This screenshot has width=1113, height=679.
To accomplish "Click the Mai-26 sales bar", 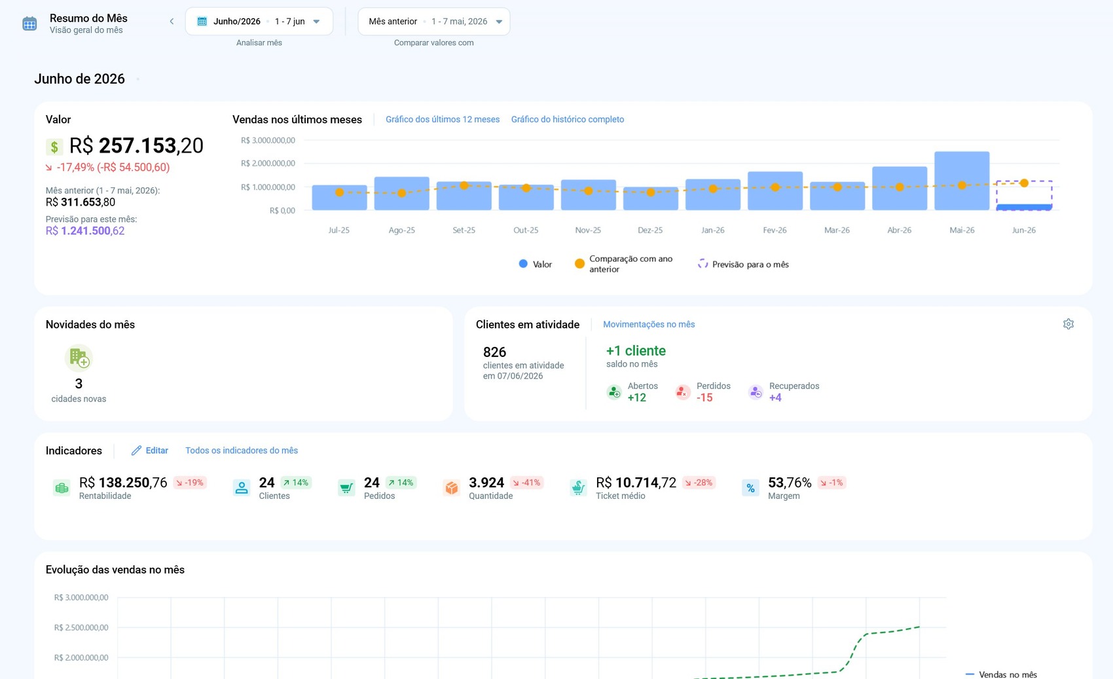I will pyautogui.click(x=962, y=181).
